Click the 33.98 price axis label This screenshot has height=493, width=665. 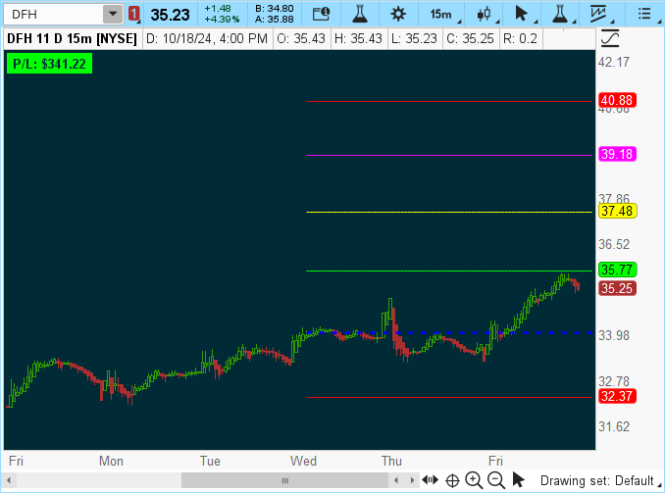[614, 335]
